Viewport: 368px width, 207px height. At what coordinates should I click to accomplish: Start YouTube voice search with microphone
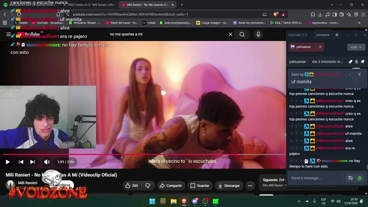tap(258, 34)
